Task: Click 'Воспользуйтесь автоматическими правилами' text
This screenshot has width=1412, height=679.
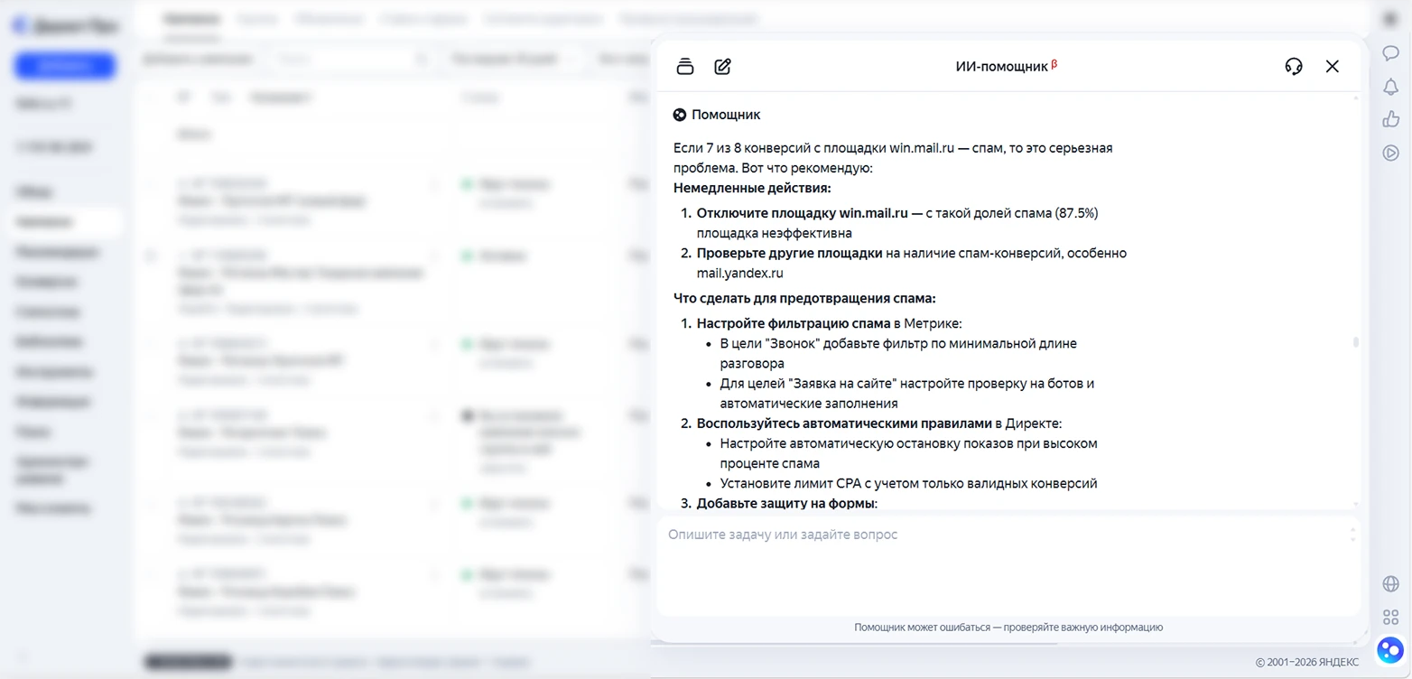Action: coord(844,423)
